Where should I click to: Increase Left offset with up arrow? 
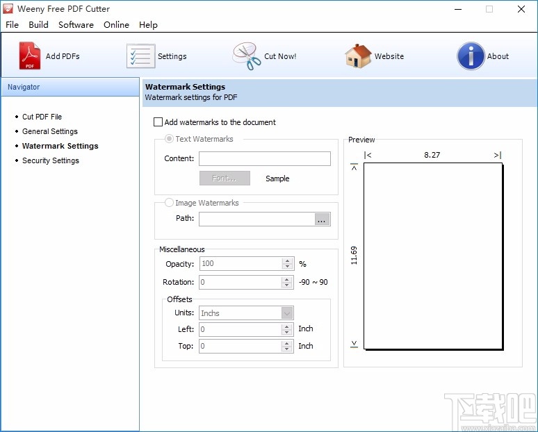(x=287, y=326)
